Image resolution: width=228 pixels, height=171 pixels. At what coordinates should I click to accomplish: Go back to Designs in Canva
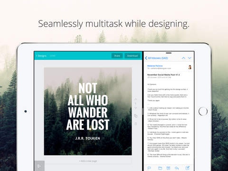pos(41,56)
